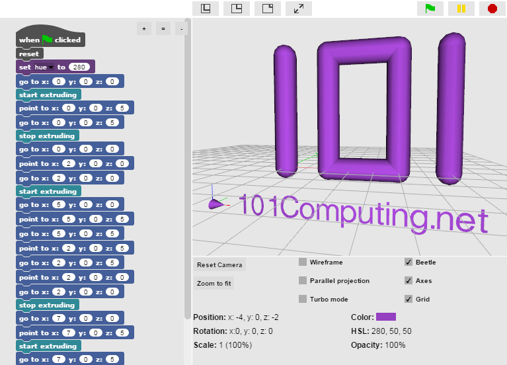Click the reset block
This screenshot has height=365, width=507.
[x=30, y=54]
